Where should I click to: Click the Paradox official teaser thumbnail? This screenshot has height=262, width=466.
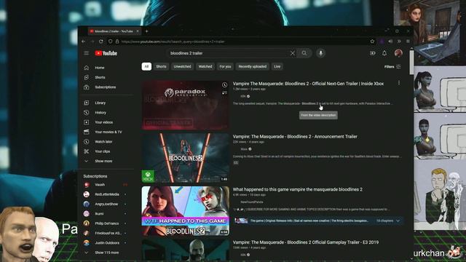[x=186, y=105]
